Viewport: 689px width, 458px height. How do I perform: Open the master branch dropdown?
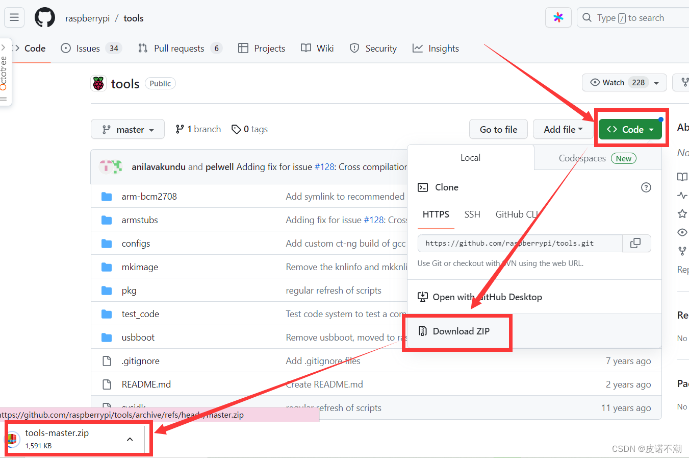(x=127, y=129)
